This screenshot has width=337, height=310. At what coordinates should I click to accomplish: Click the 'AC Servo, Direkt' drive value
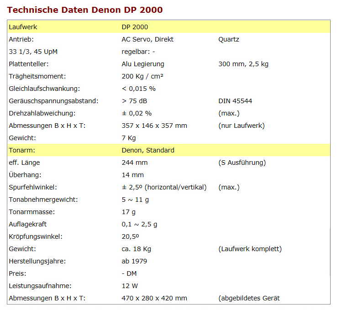pos(147,39)
